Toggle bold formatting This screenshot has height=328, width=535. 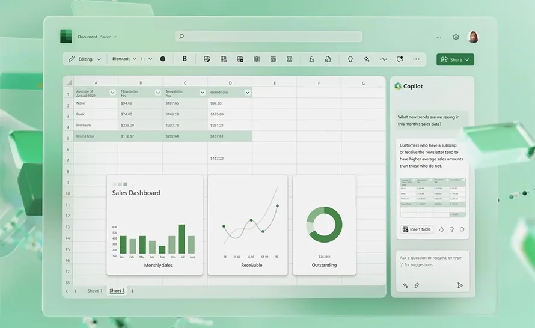pyautogui.click(x=185, y=59)
